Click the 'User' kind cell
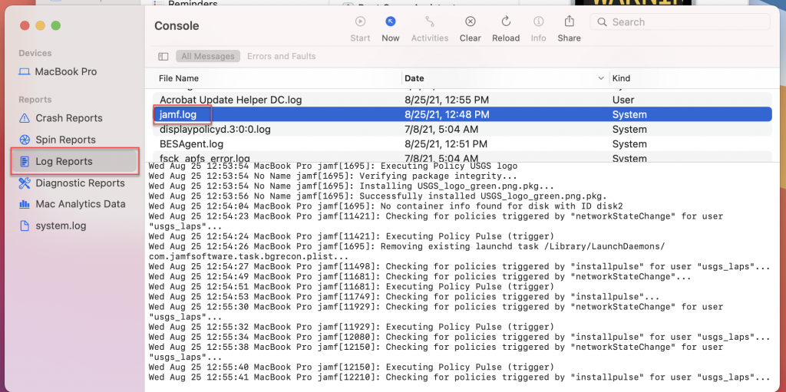Viewport: 786px width, 392px height. pyautogui.click(x=623, y=100)
